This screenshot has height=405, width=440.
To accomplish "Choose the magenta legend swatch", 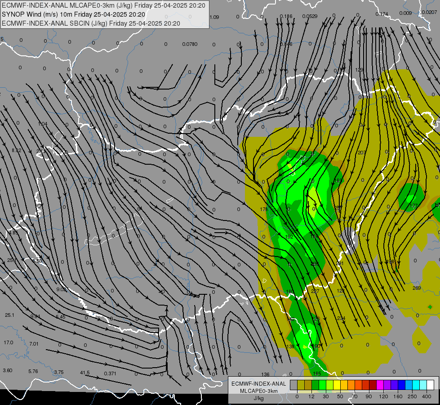I will point(380,385).
